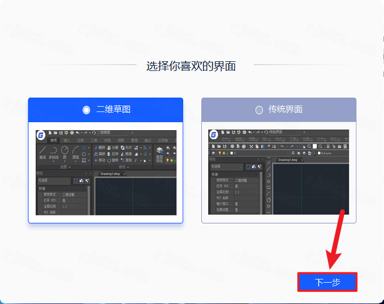Open 图层特性 layer properties icon
384x304 pixels.
160,152
